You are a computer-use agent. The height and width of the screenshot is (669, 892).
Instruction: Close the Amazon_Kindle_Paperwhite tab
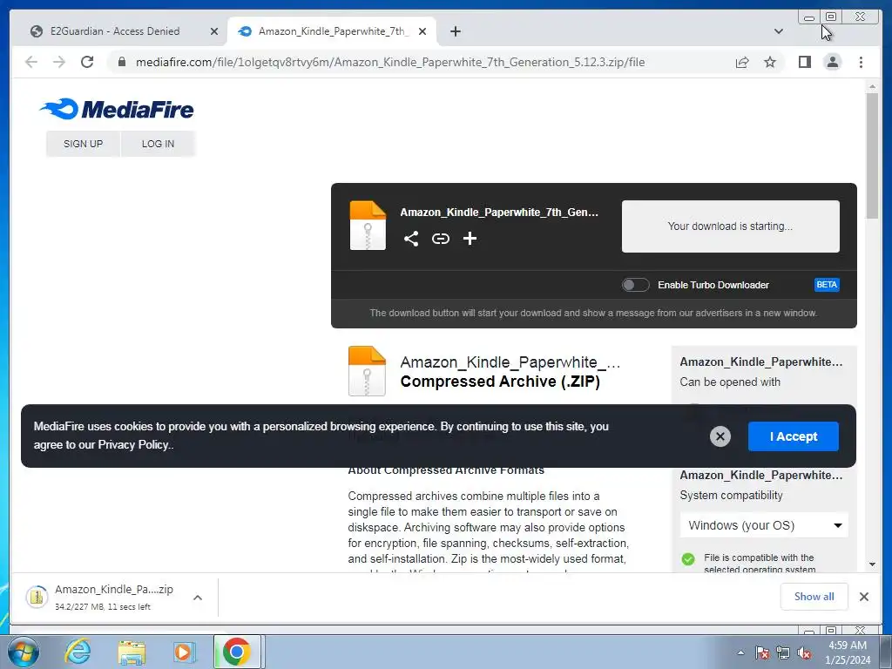click(x=422, y=31)
